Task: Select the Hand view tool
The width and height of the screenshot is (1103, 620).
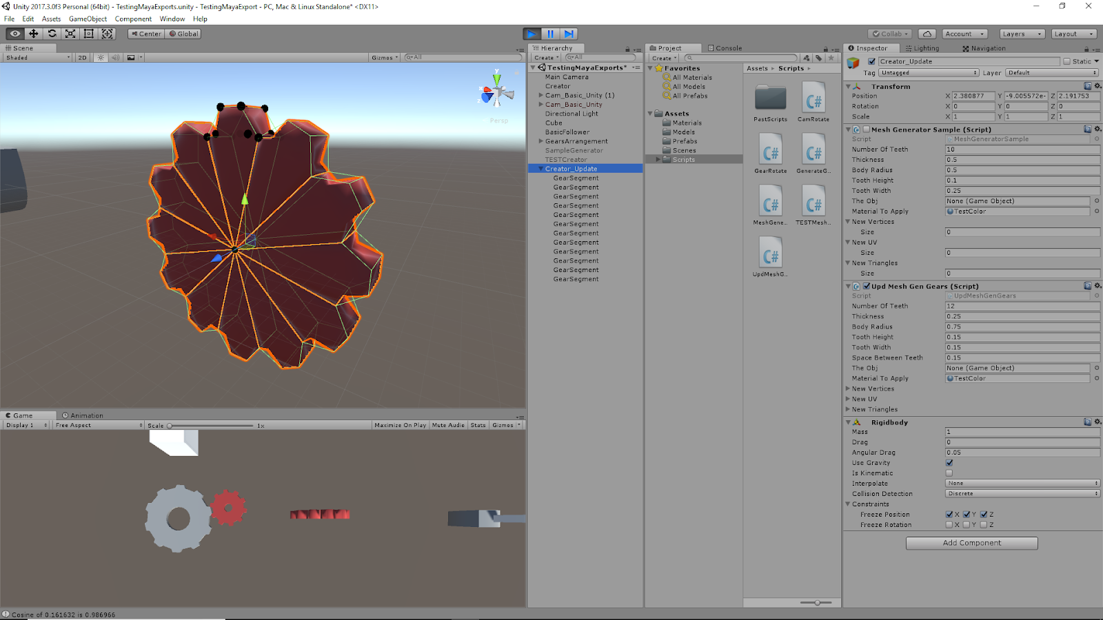Action: click(14, 34)
